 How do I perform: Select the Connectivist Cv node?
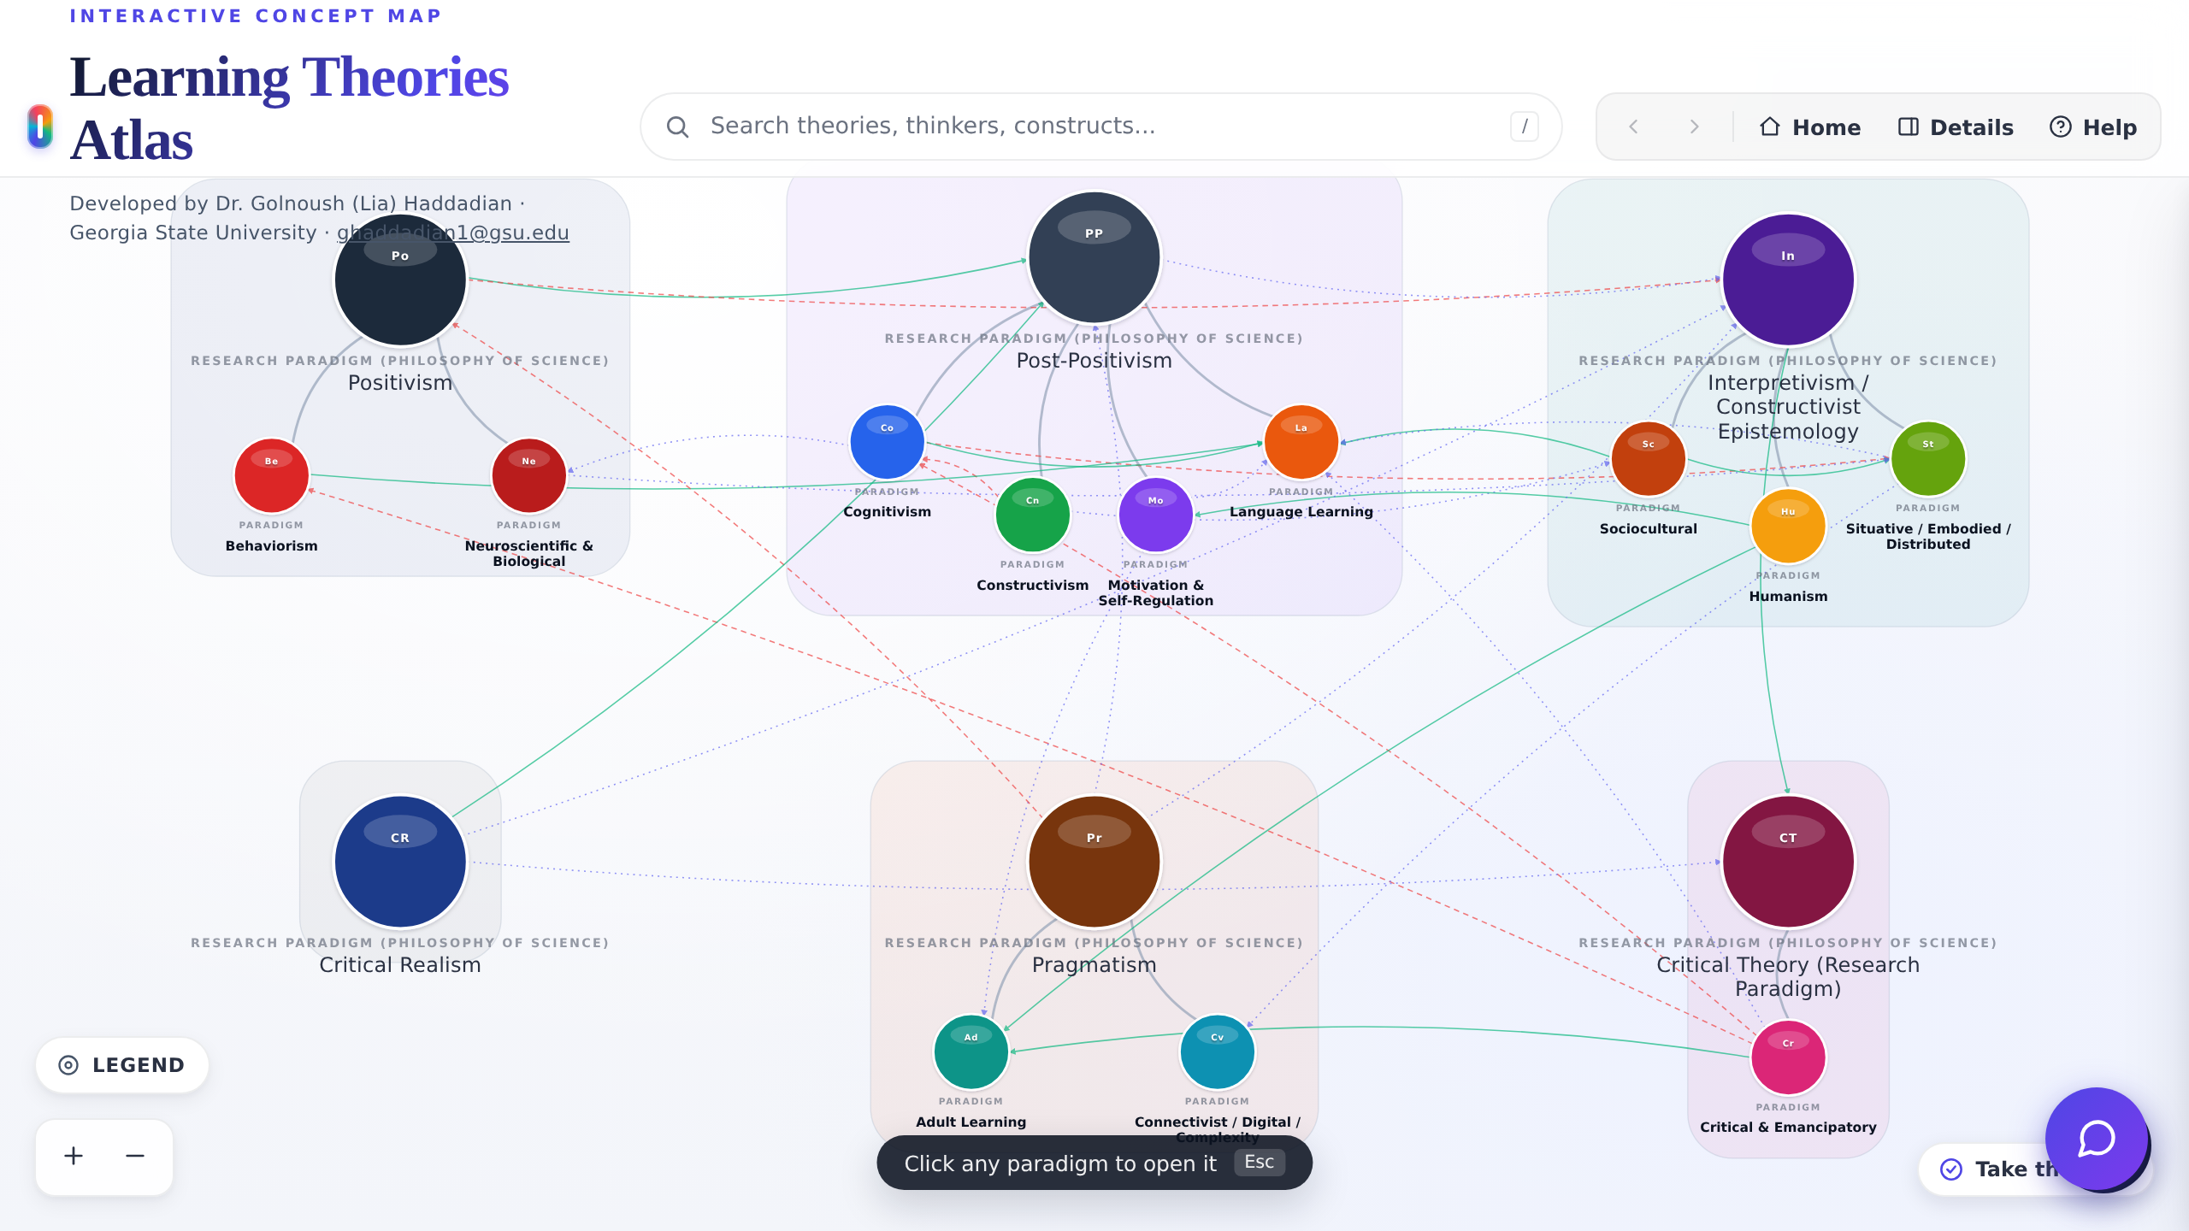[x=1218, y=1052]
